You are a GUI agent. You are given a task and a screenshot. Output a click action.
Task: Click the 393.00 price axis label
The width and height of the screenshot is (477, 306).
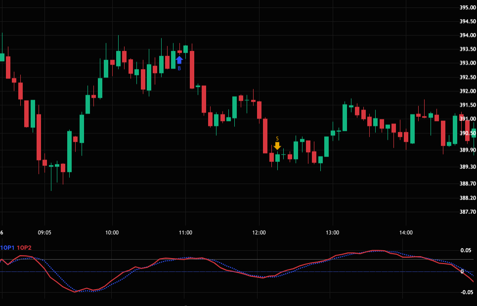tap(468, 63)
